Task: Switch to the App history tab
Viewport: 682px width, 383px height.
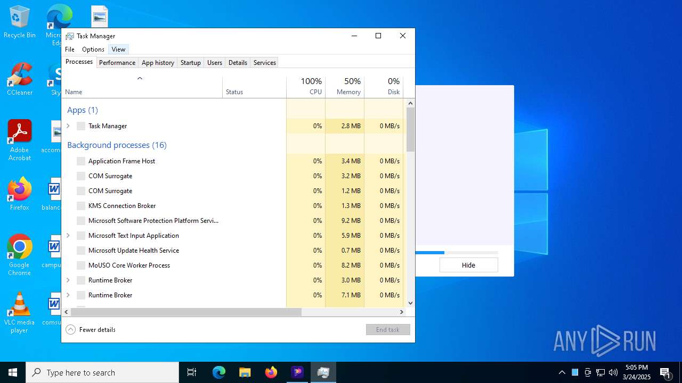Action: [x=158, y=63]
